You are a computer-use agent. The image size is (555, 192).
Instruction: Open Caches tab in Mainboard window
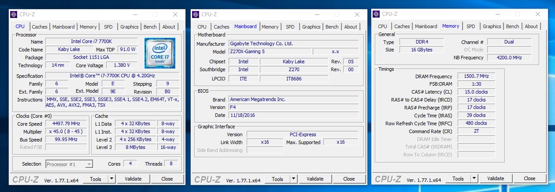[x=222, y=27]
